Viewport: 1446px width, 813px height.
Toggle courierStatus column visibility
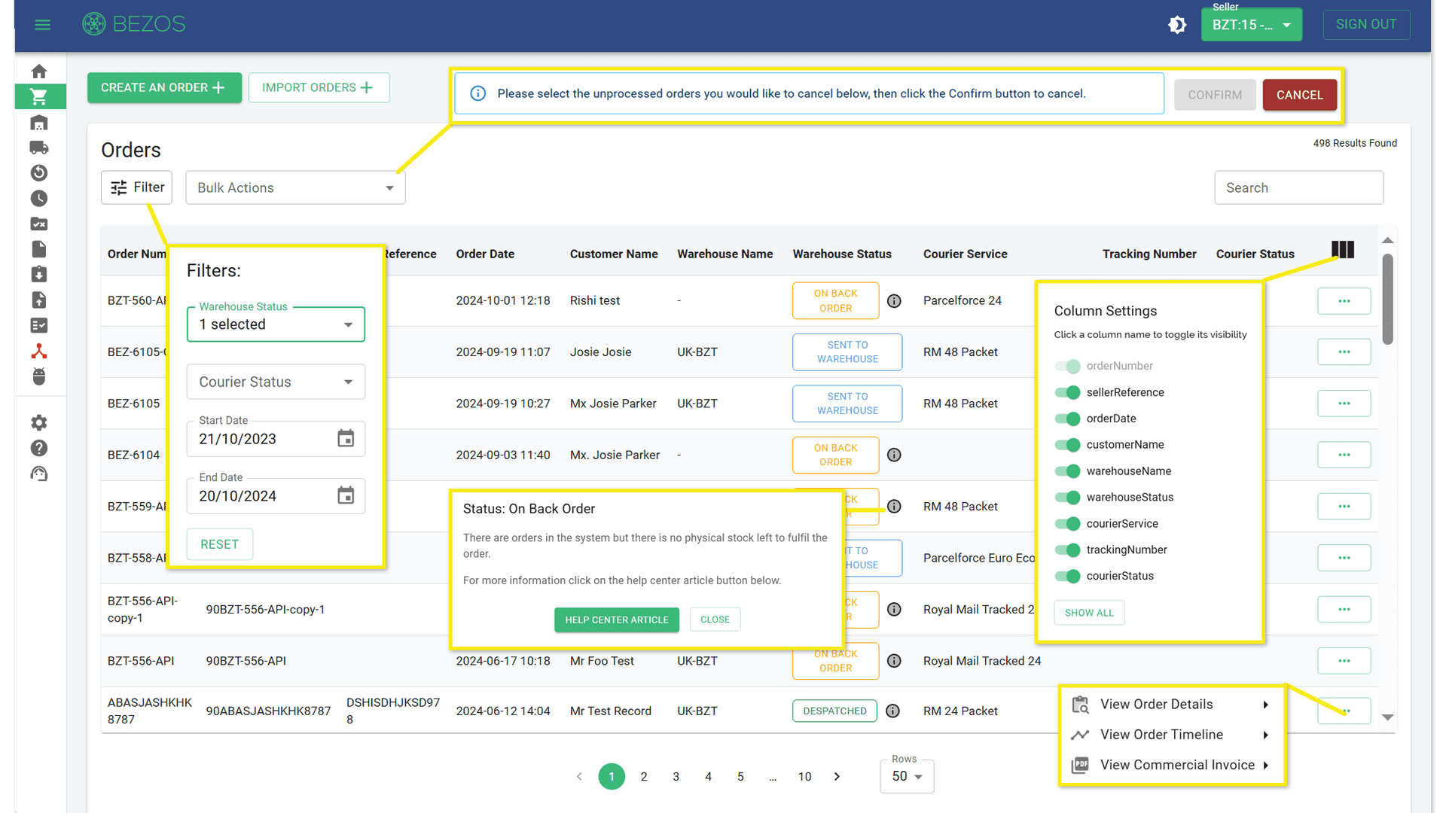pos(1067,576)
